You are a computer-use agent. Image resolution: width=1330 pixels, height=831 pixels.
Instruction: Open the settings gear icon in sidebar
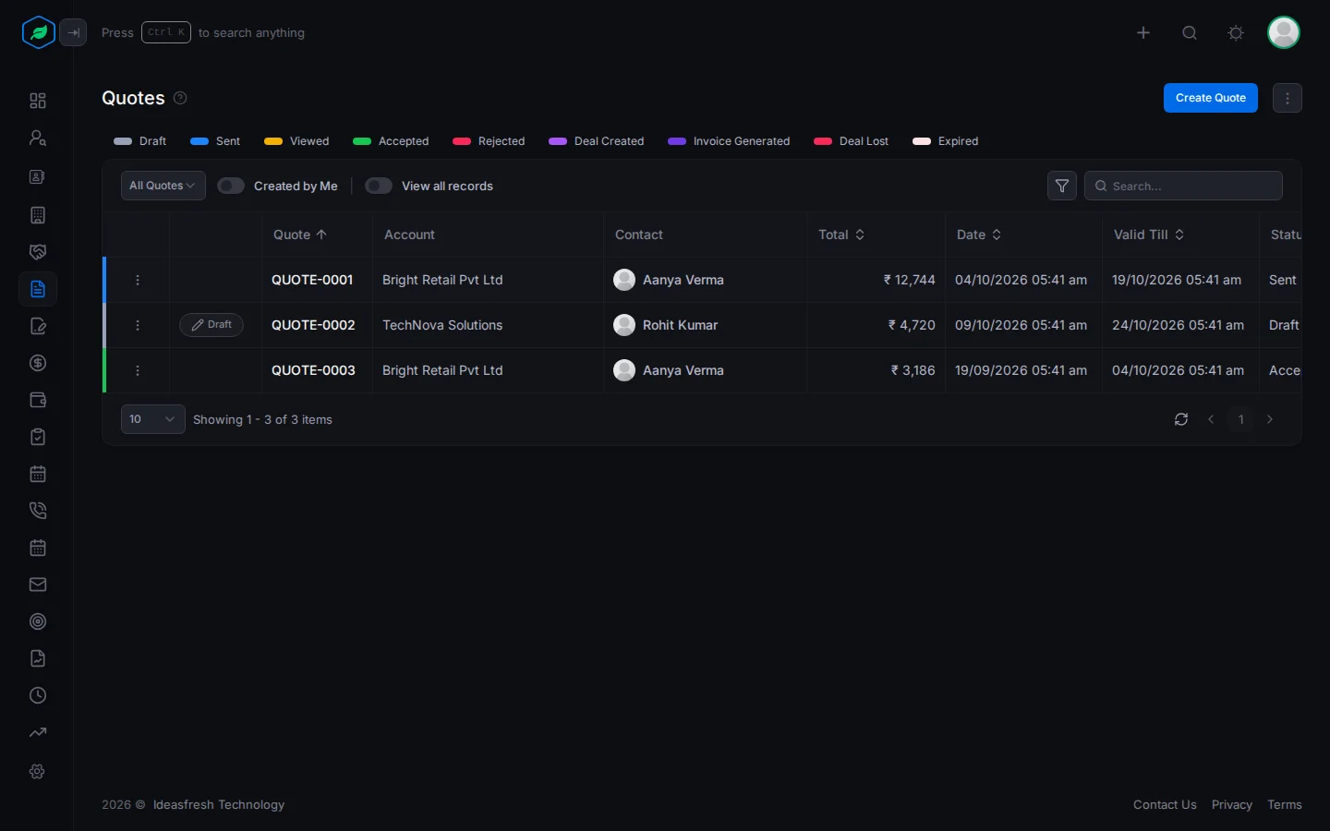pyautogui.click(x=38, y=771)
